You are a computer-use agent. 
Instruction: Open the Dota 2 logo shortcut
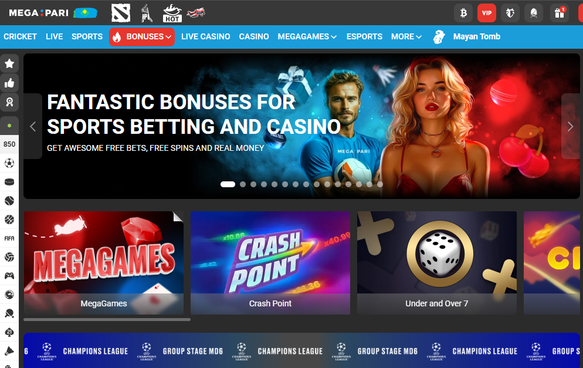(121, 13)
